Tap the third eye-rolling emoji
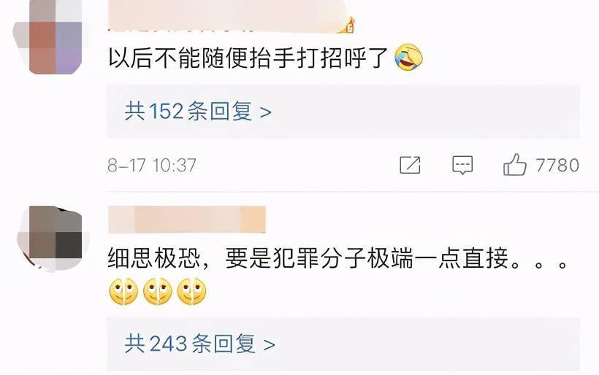 pyautogui.click(x=192, y=291)
